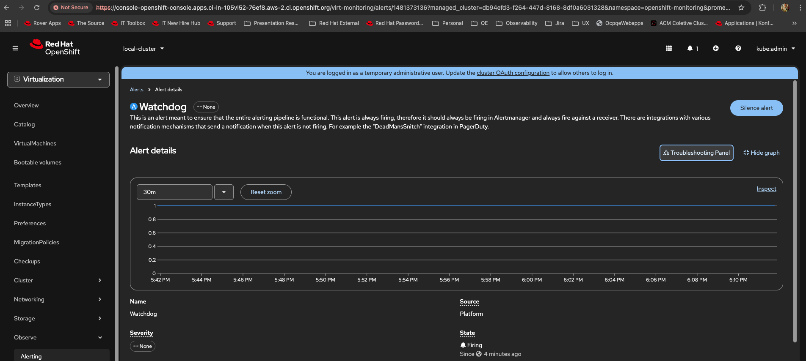Click the plus import icon in header
This screenshot has width=806, height=361.
tap(716, 49)
